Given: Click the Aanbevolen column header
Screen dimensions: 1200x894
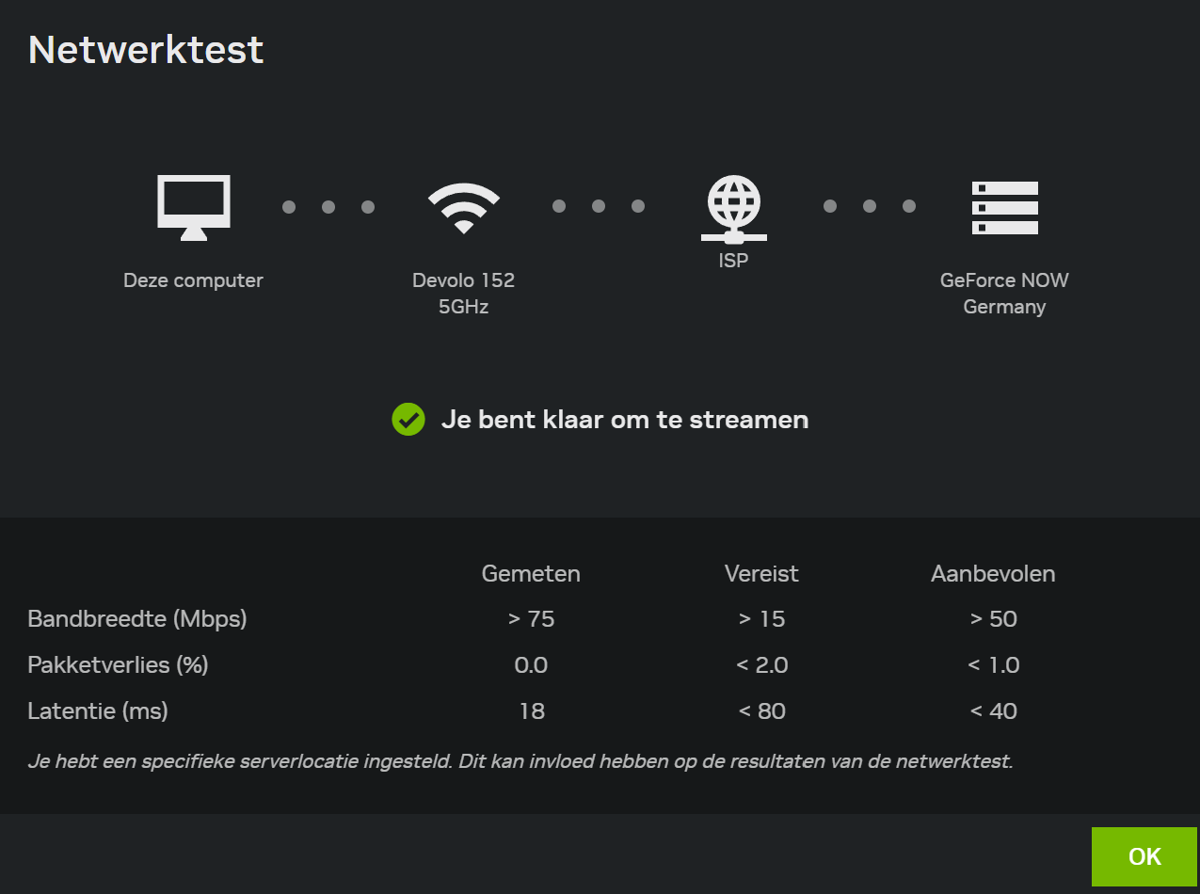Looking at the screenshot, I should (x=992, y=573).
